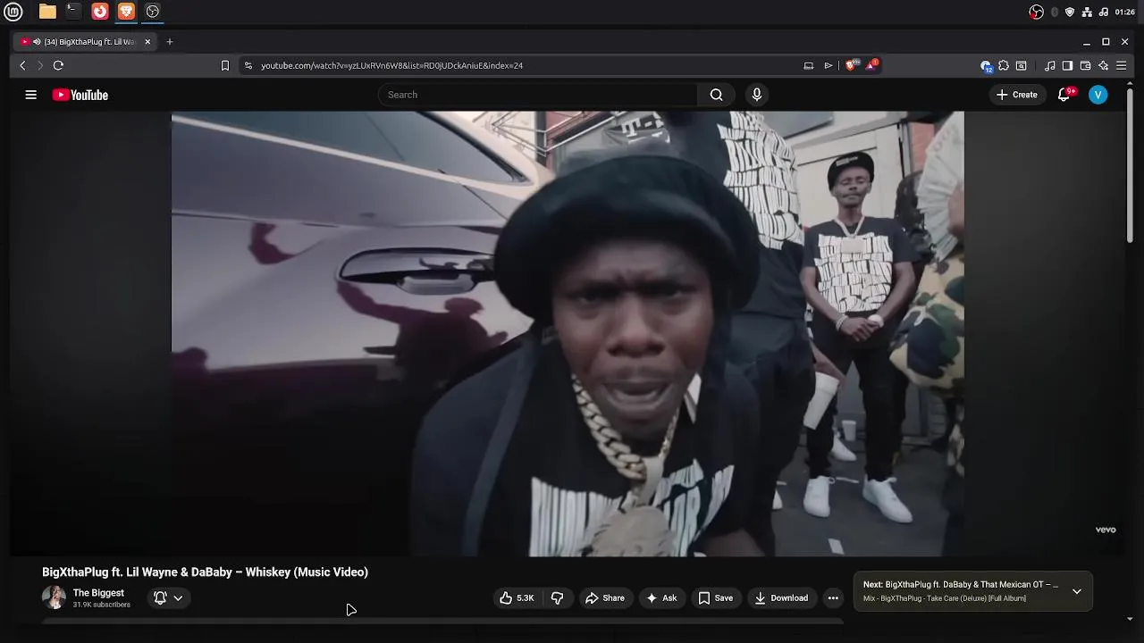Screen dimensions: 1144x643
Task: Open Linux Mint start menu
Action: pyautogui.click(x=13, y=12)
